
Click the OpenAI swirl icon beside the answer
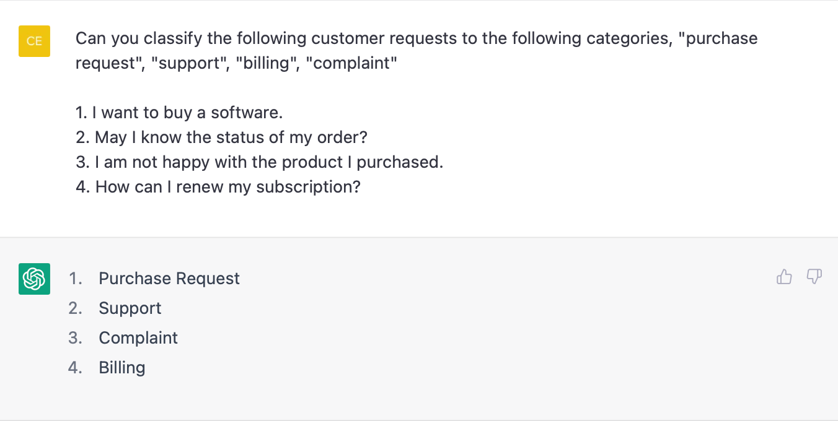coord(34,279)
